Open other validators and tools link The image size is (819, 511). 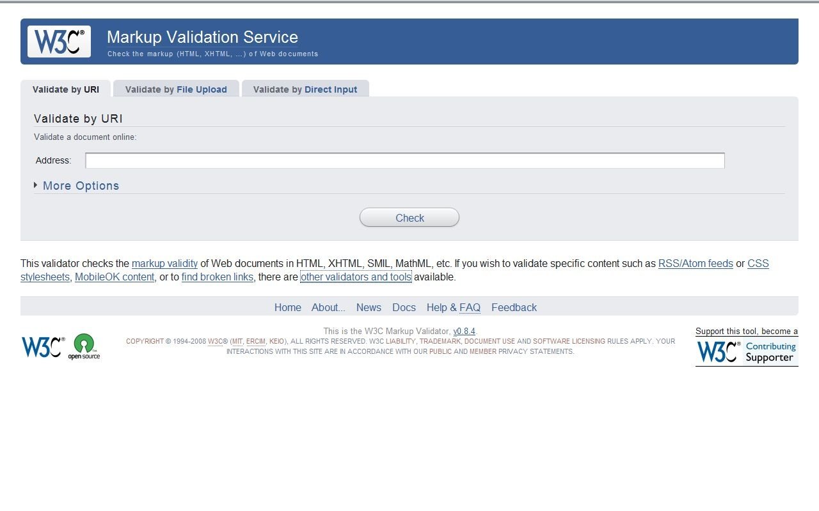coord(356,277)
